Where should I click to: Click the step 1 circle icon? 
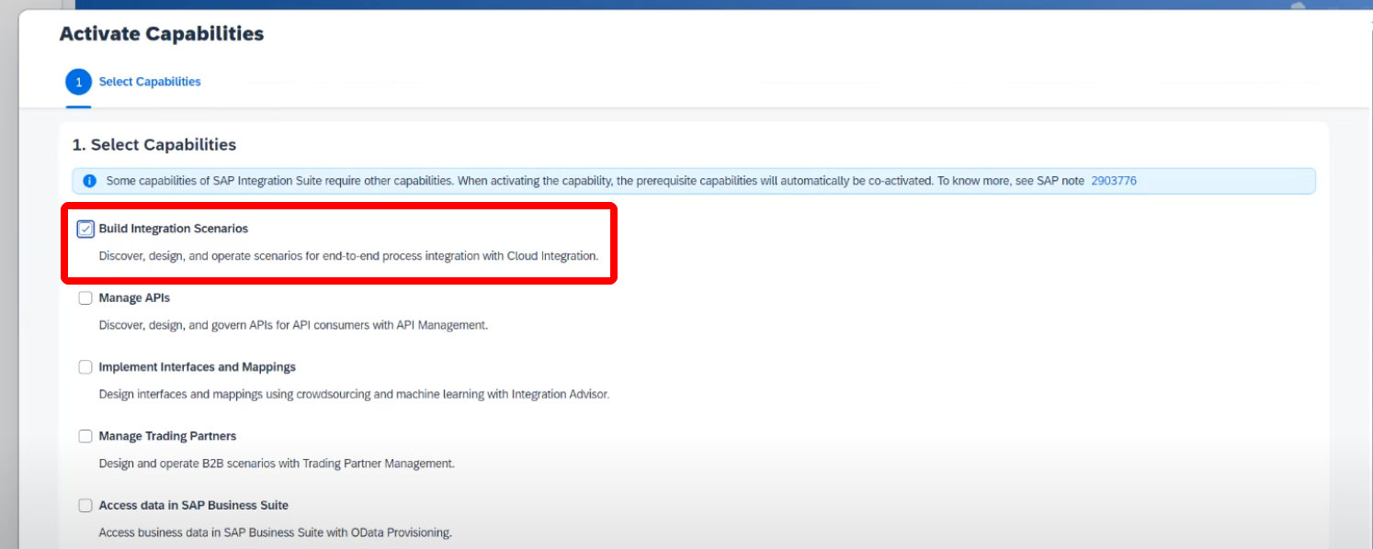pyautogui.click(x=78, y=82)
